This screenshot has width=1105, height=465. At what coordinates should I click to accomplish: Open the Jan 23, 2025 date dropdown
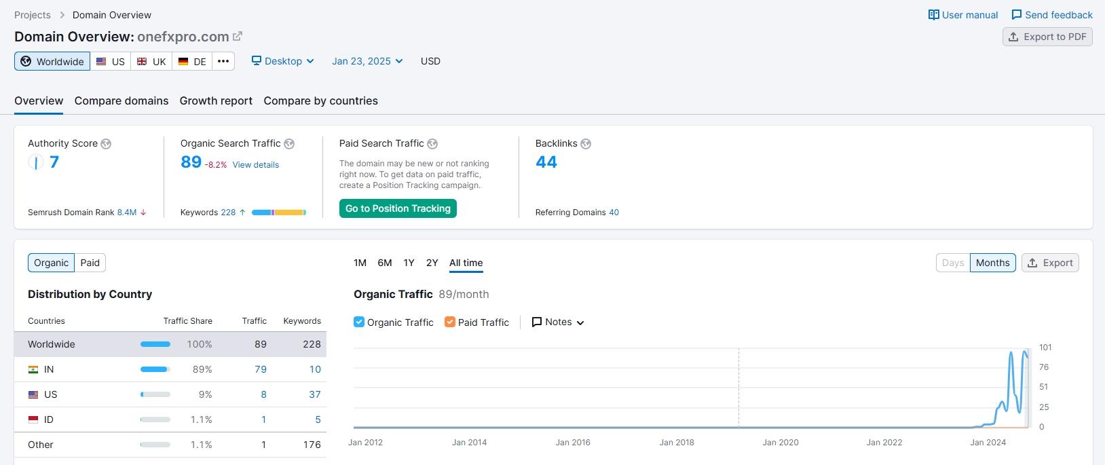tap(367, 61)
